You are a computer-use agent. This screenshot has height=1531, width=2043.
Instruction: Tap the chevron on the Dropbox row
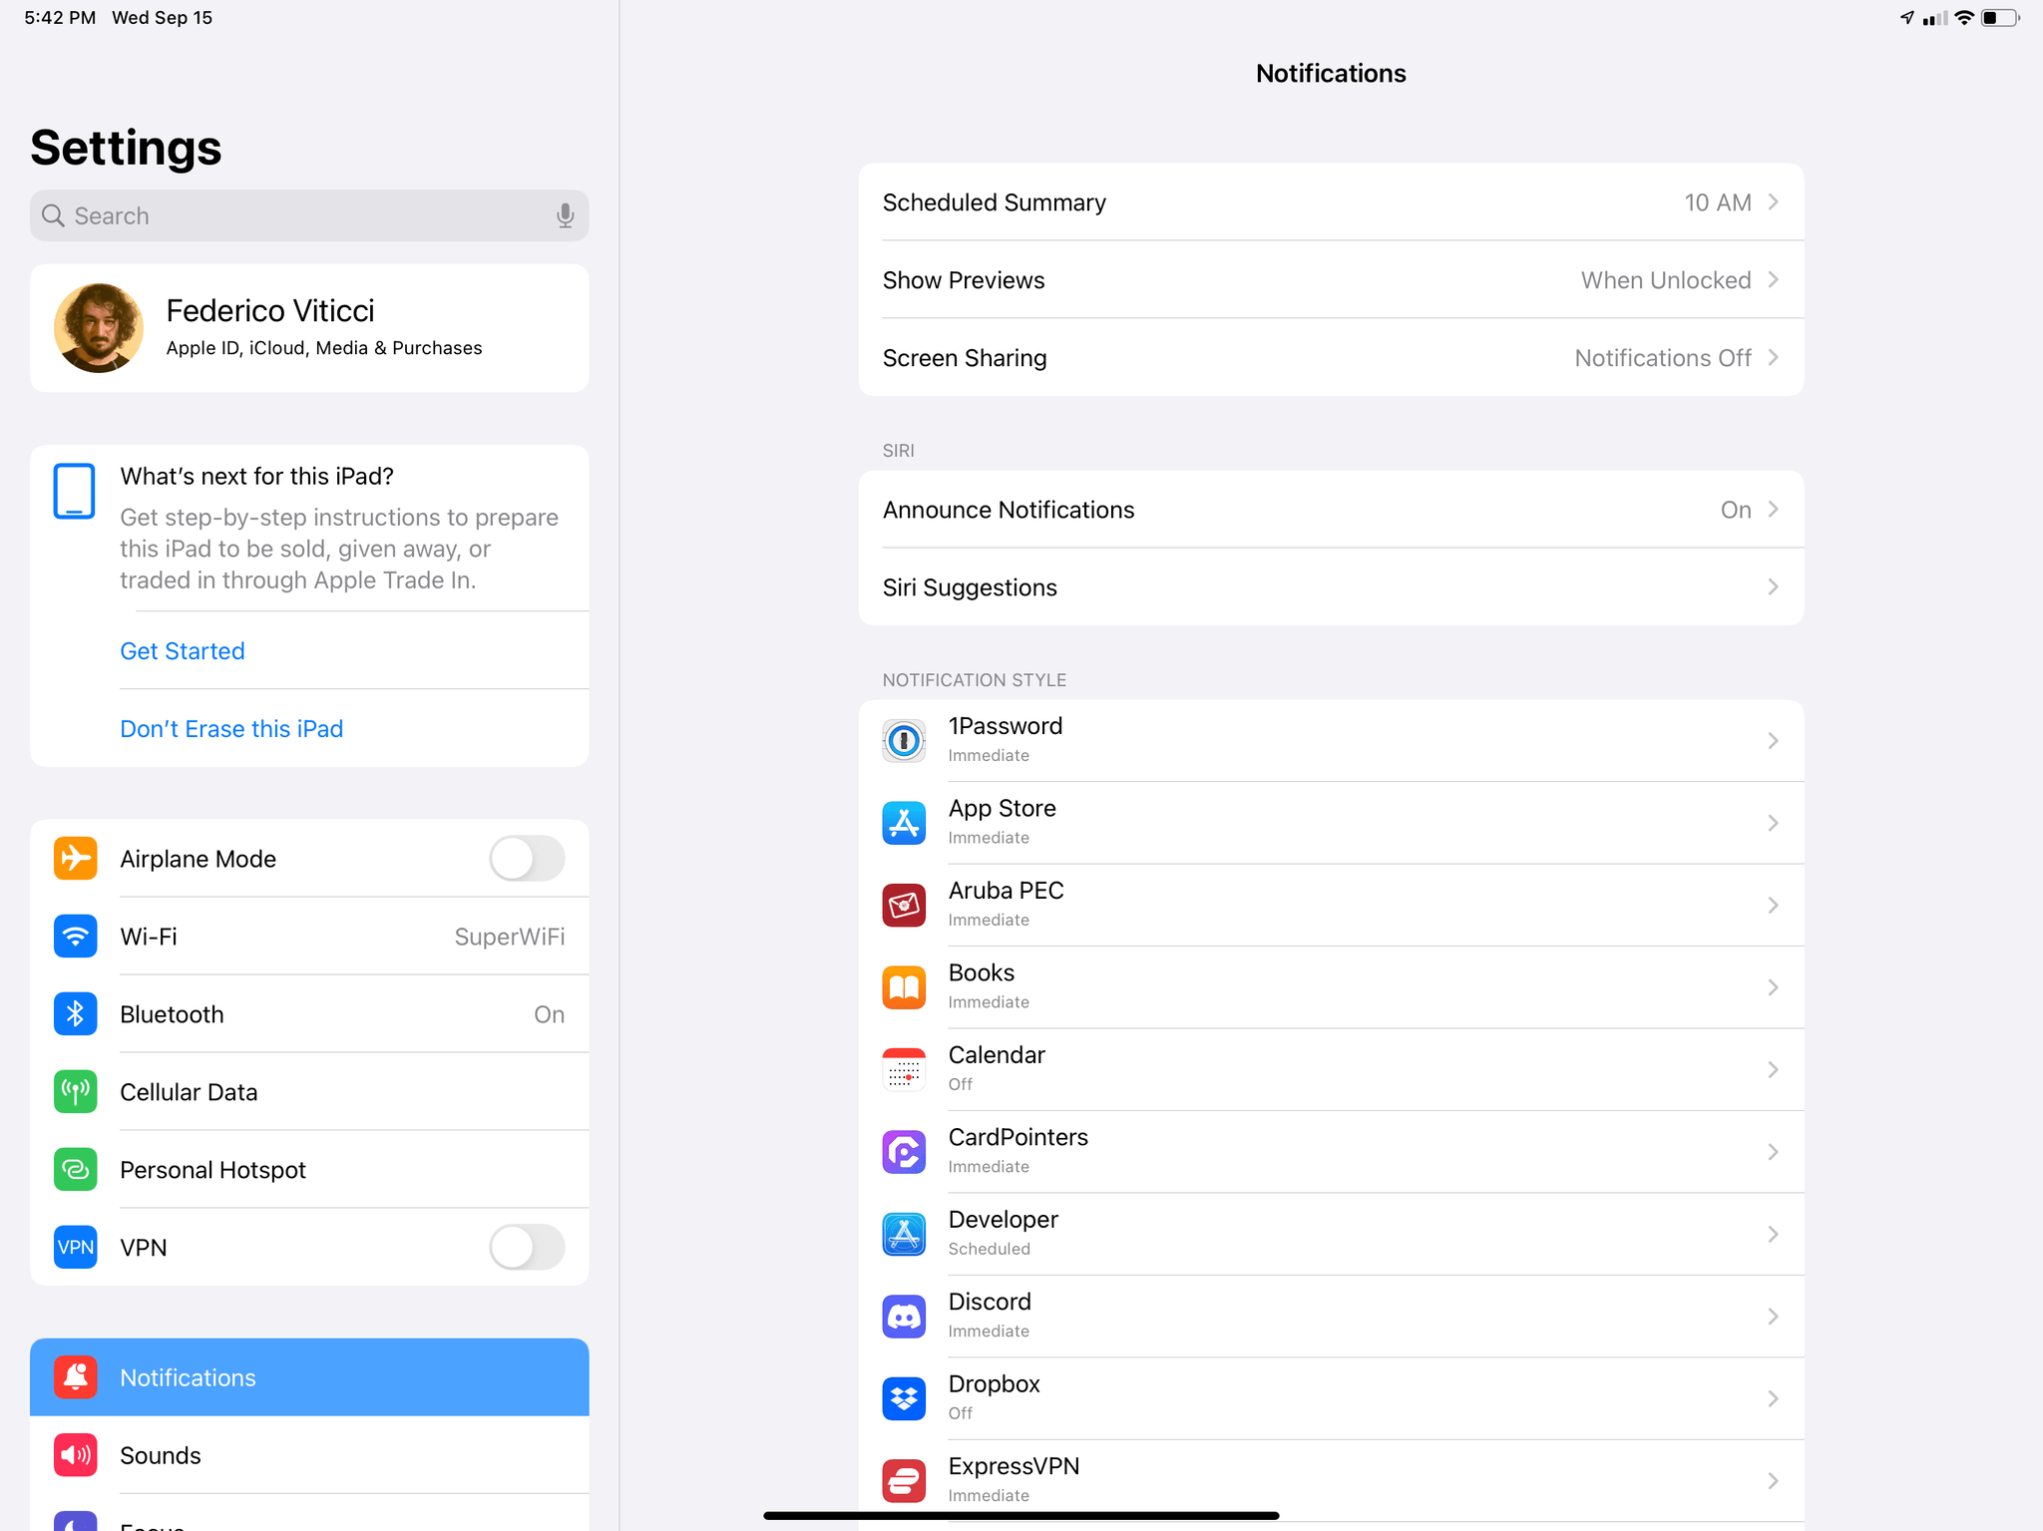(1773, 1399)
